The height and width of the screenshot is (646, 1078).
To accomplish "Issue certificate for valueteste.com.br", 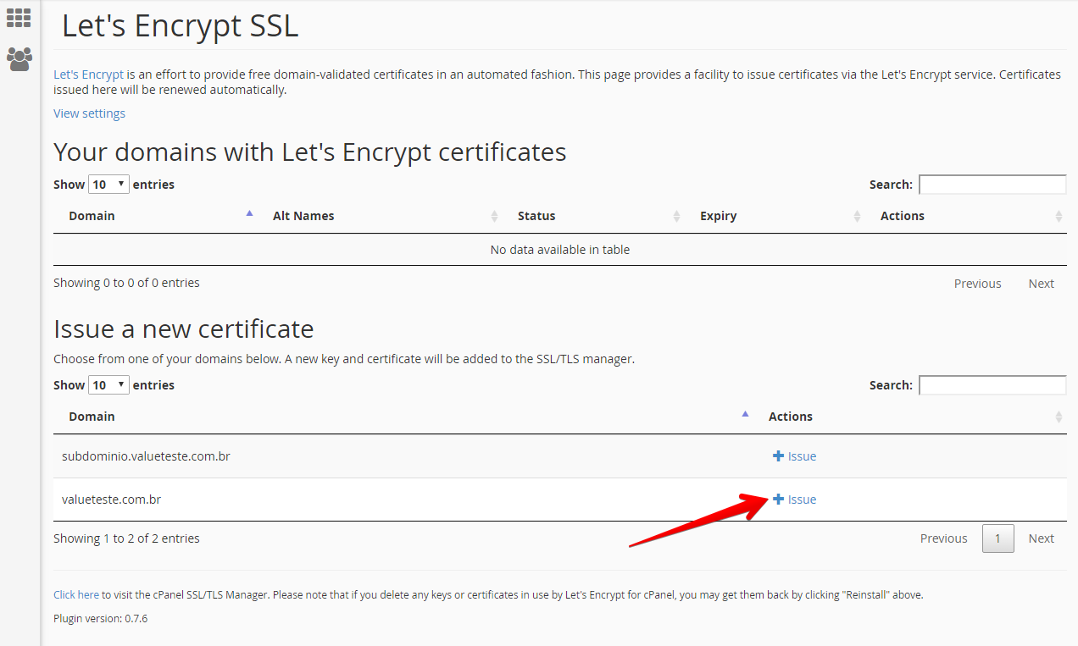I will (795, 500).
